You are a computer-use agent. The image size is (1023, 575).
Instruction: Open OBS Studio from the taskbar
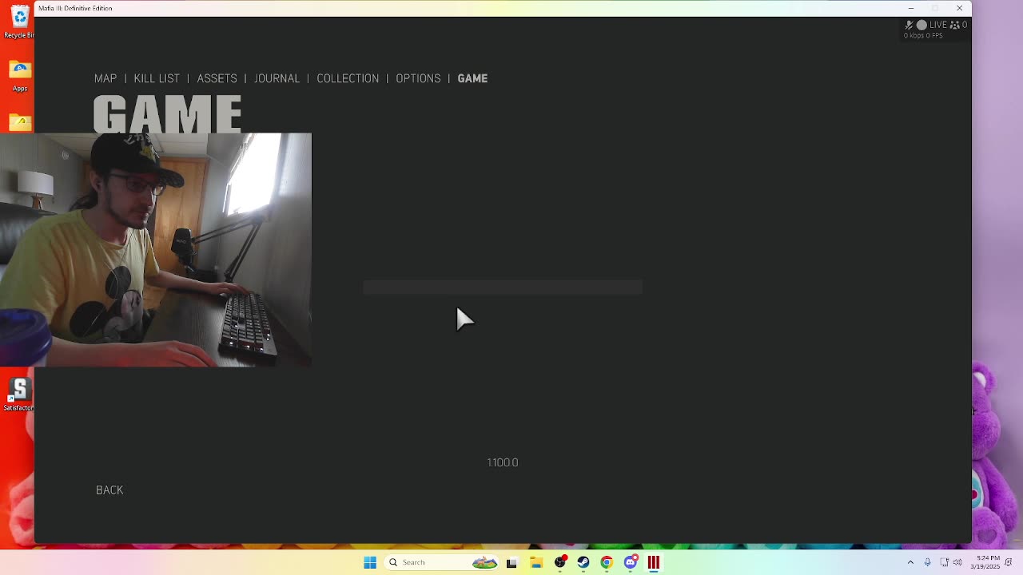(560, 562)
